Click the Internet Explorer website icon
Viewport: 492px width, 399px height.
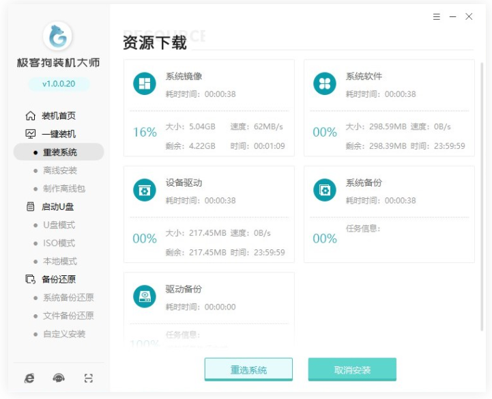(x=29, y=378)
